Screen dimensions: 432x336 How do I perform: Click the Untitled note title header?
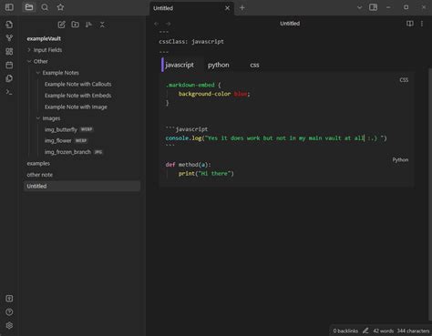290,24
